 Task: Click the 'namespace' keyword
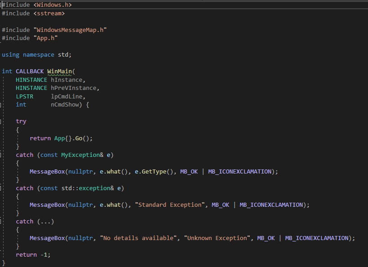39,55
